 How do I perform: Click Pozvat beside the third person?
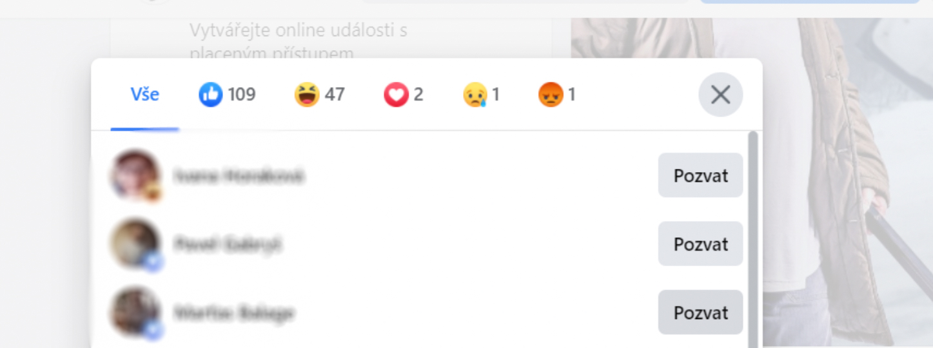click(x=700, y=313)
